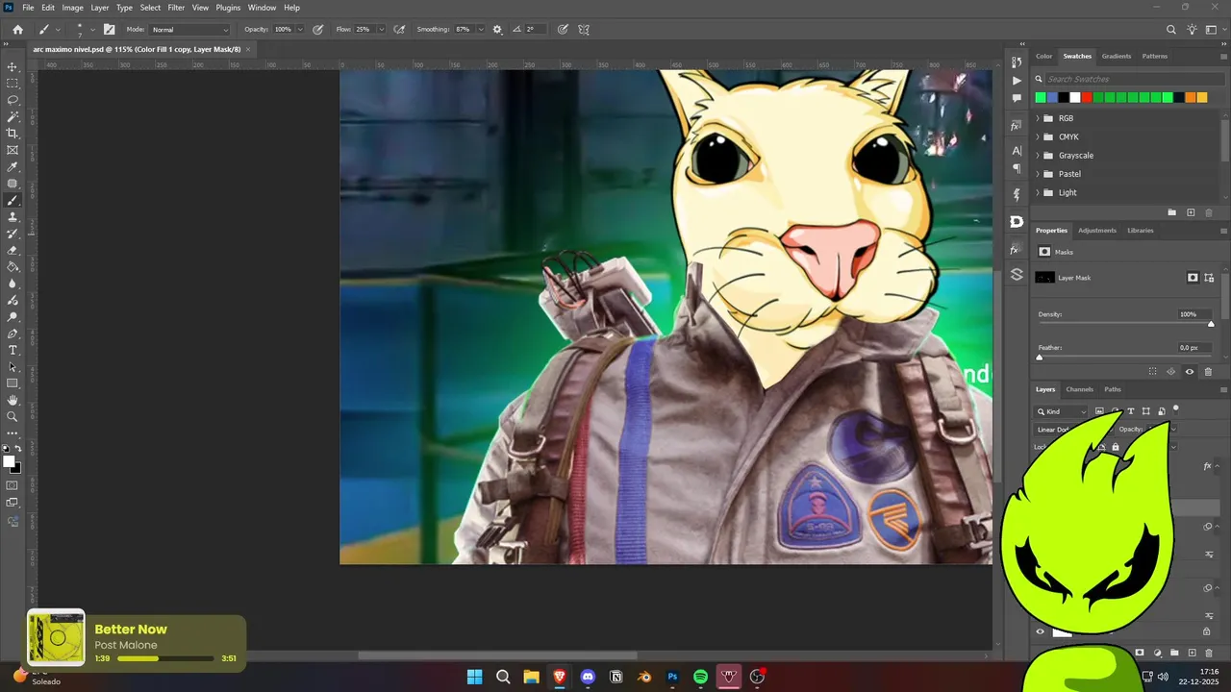Open the Opacity value dropdown arrow
This screenshot has width=1231, height=692.
[x=300, y=30]
